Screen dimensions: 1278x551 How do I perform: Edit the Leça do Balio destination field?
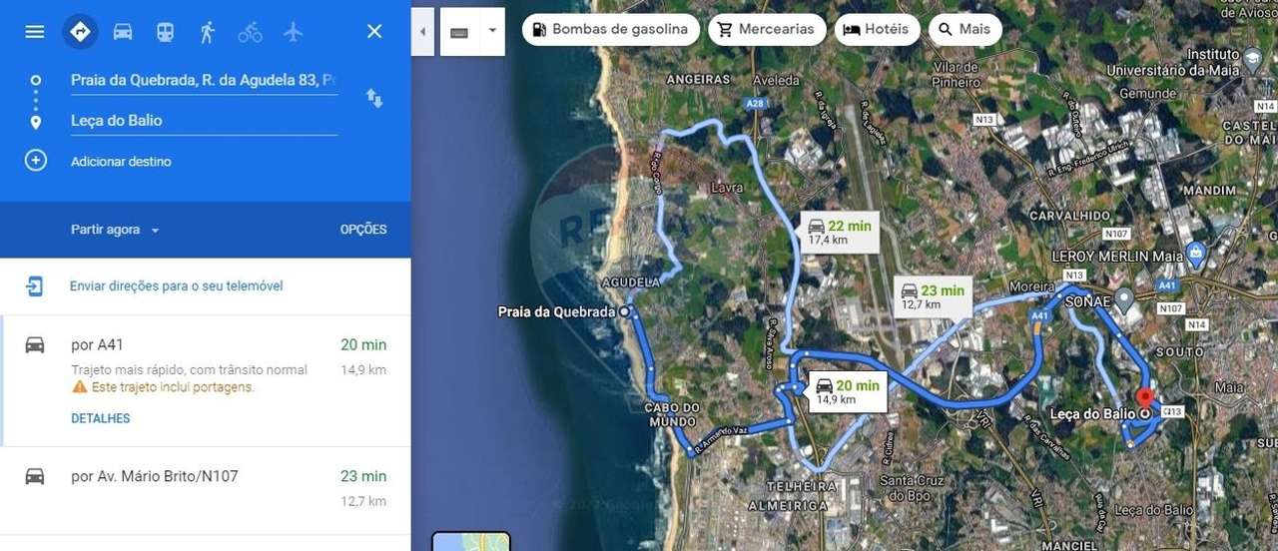[204, 121]
